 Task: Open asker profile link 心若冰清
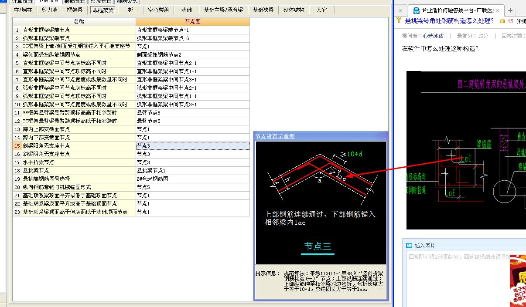(x=433, y=36)
